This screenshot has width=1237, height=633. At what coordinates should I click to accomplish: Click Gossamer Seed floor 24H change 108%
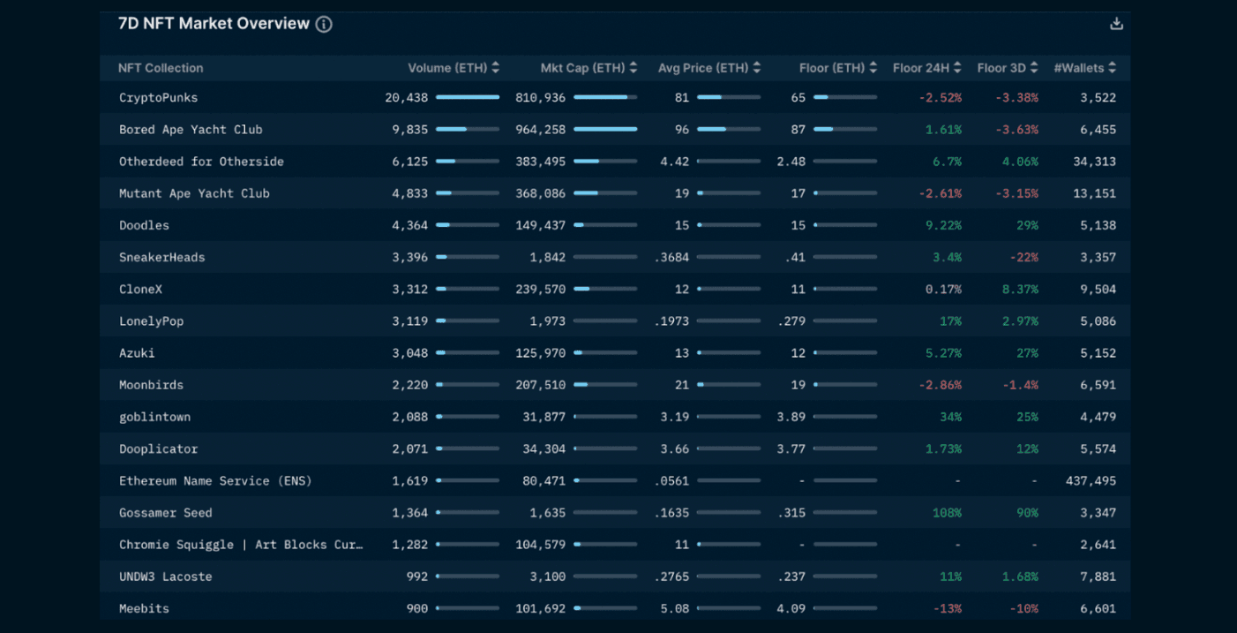pyautogui.click(x=947, y=513)
